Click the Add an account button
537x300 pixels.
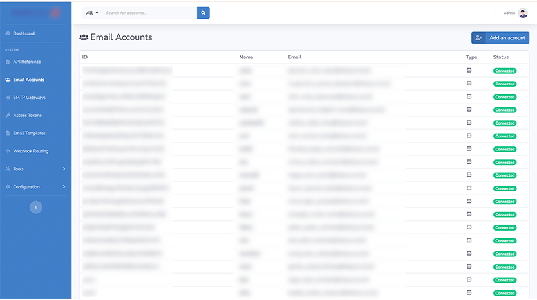tap(500, 38)
